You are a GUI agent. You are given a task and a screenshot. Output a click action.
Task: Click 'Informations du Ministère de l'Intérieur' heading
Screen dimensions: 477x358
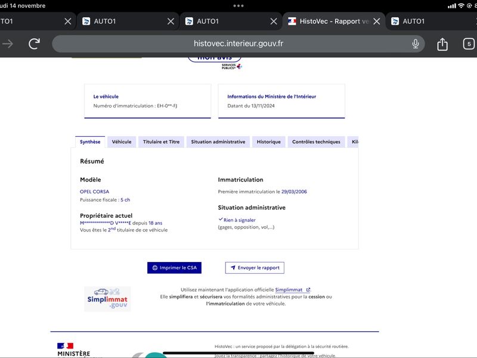[x=272, y=97]
